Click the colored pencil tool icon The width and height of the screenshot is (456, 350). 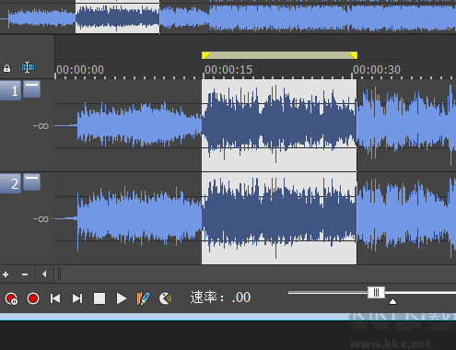[143, 298]
